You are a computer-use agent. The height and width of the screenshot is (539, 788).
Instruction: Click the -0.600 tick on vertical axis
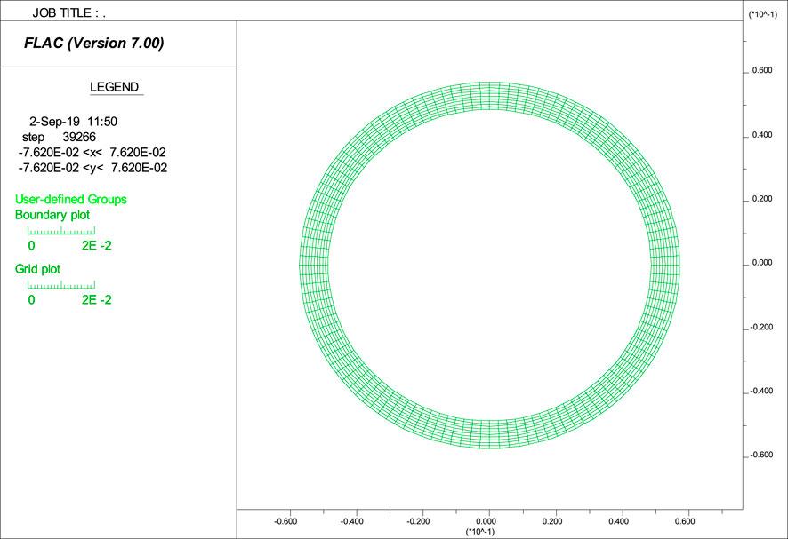coord(763,455)
